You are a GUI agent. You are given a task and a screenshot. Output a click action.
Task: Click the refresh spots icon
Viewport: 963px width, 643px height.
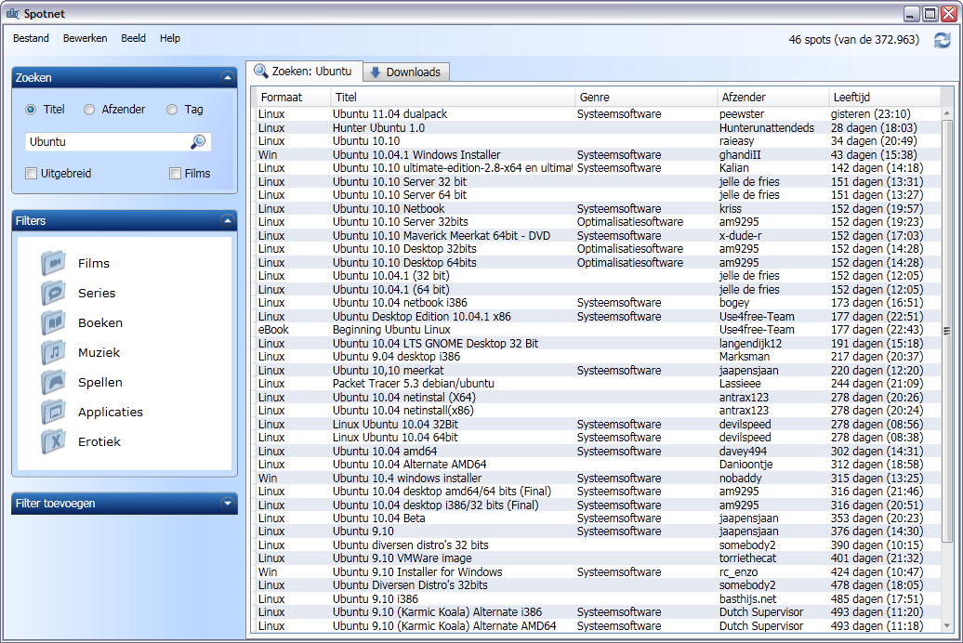(x=943, y=40)
